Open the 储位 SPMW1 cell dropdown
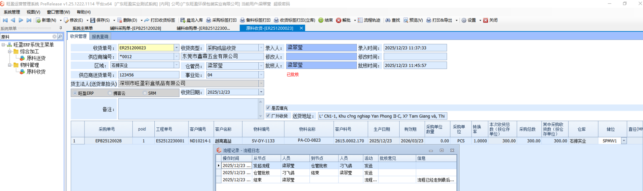This screenshot has width=643, height=191. point(624,141)
